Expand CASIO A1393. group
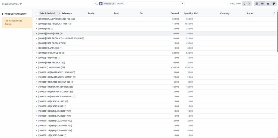 click(36, 101)
